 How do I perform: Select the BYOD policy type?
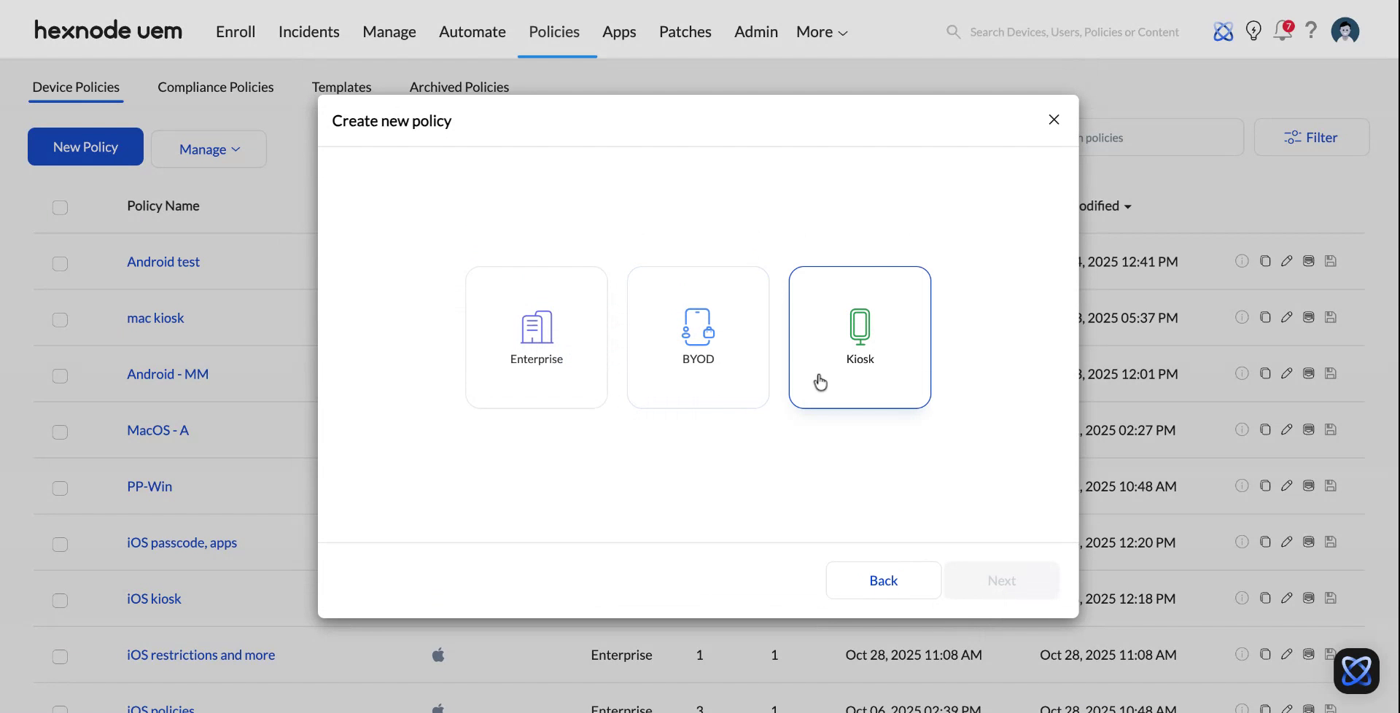coord(698,337)
